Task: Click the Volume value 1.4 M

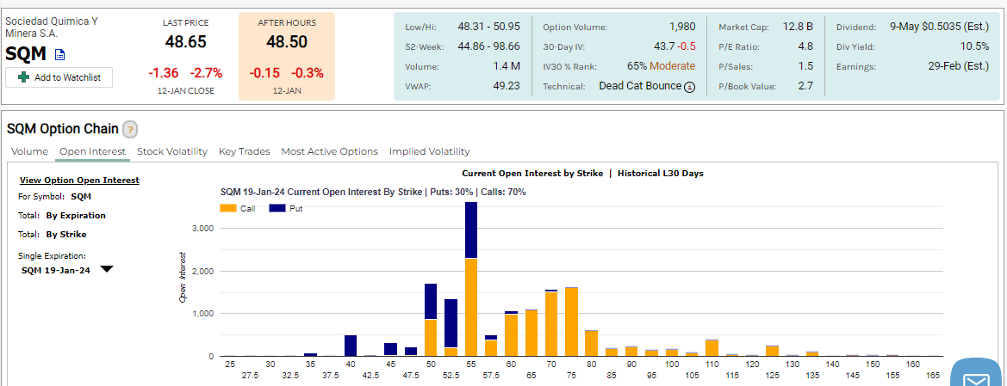Action: (507, 66)
